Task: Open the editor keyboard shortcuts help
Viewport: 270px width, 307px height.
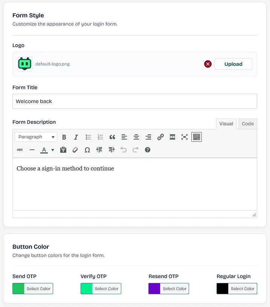Action: point(148,150)
